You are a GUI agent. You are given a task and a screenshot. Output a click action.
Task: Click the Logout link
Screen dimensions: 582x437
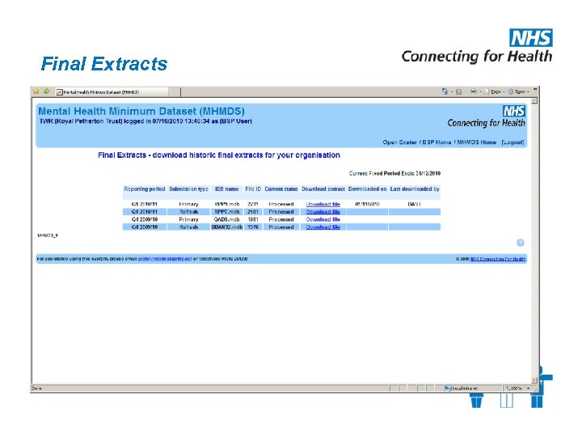pos(512,142)
